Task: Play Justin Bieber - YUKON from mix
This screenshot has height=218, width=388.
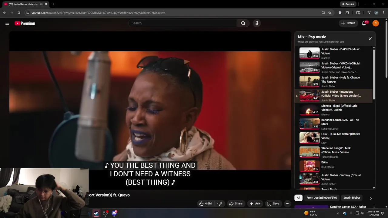Action: pyautogui.click(x=333, y=68)
